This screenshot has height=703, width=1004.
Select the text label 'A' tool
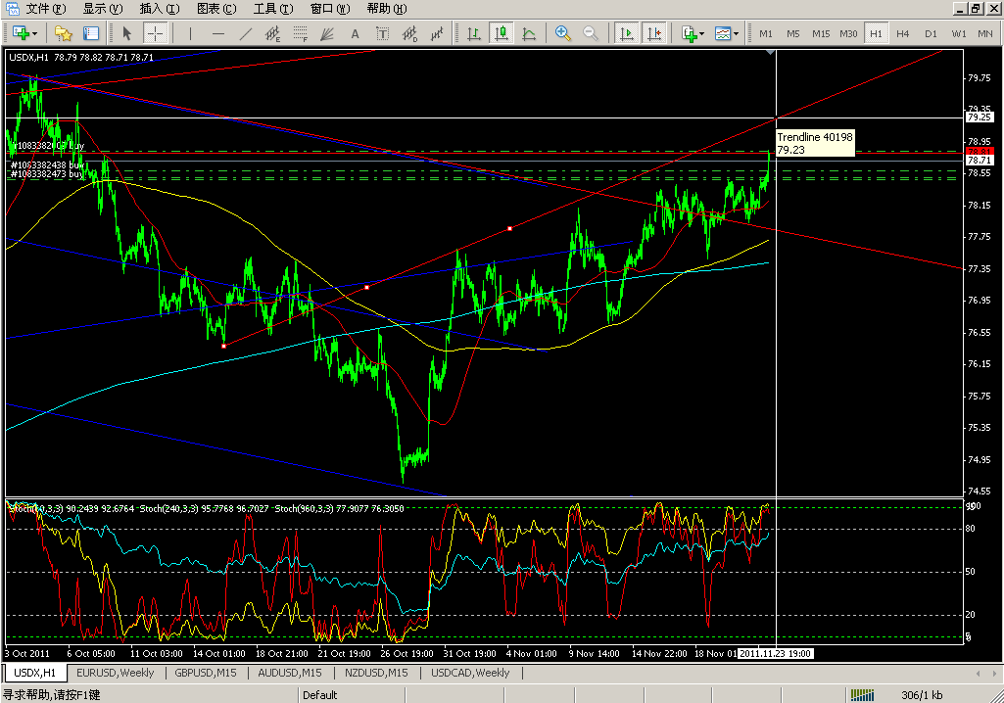pos(355,33)
